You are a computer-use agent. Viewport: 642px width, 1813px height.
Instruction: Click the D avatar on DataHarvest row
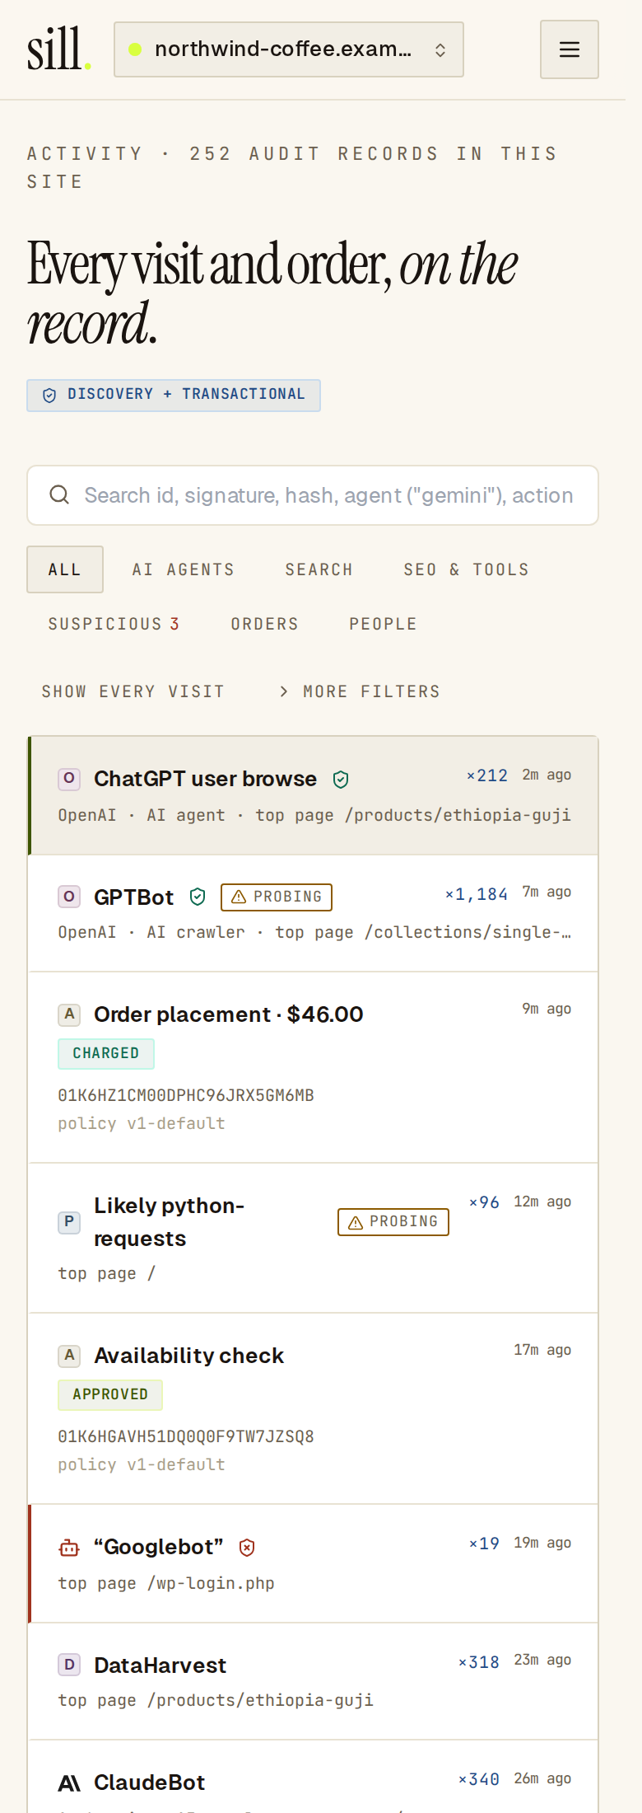[69, 1665]
